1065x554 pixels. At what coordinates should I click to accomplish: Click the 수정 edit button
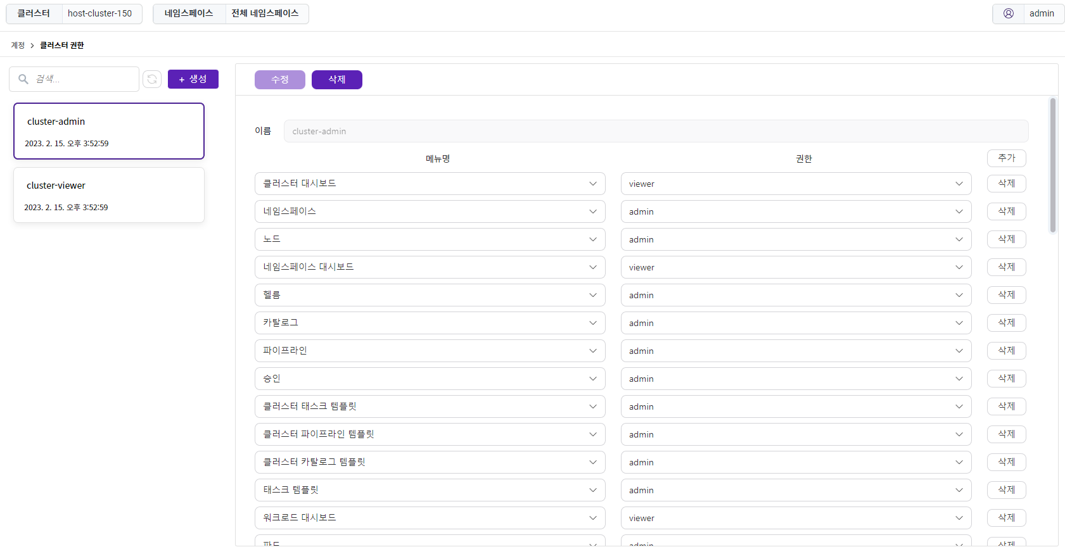coord(280,80)
